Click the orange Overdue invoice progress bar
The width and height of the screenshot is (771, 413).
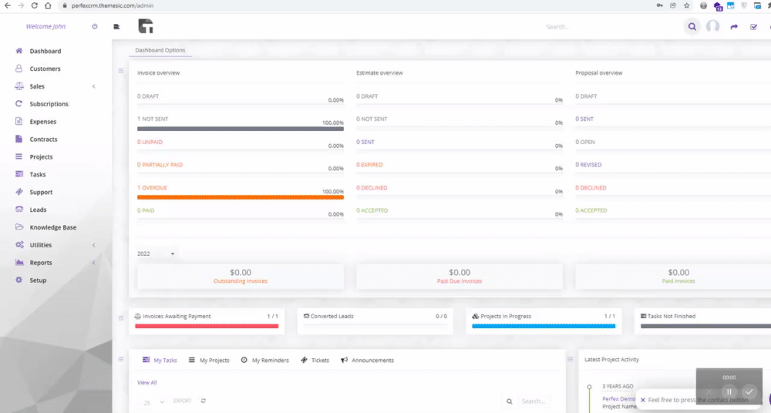pyautogui.click(x=241, y=197)
